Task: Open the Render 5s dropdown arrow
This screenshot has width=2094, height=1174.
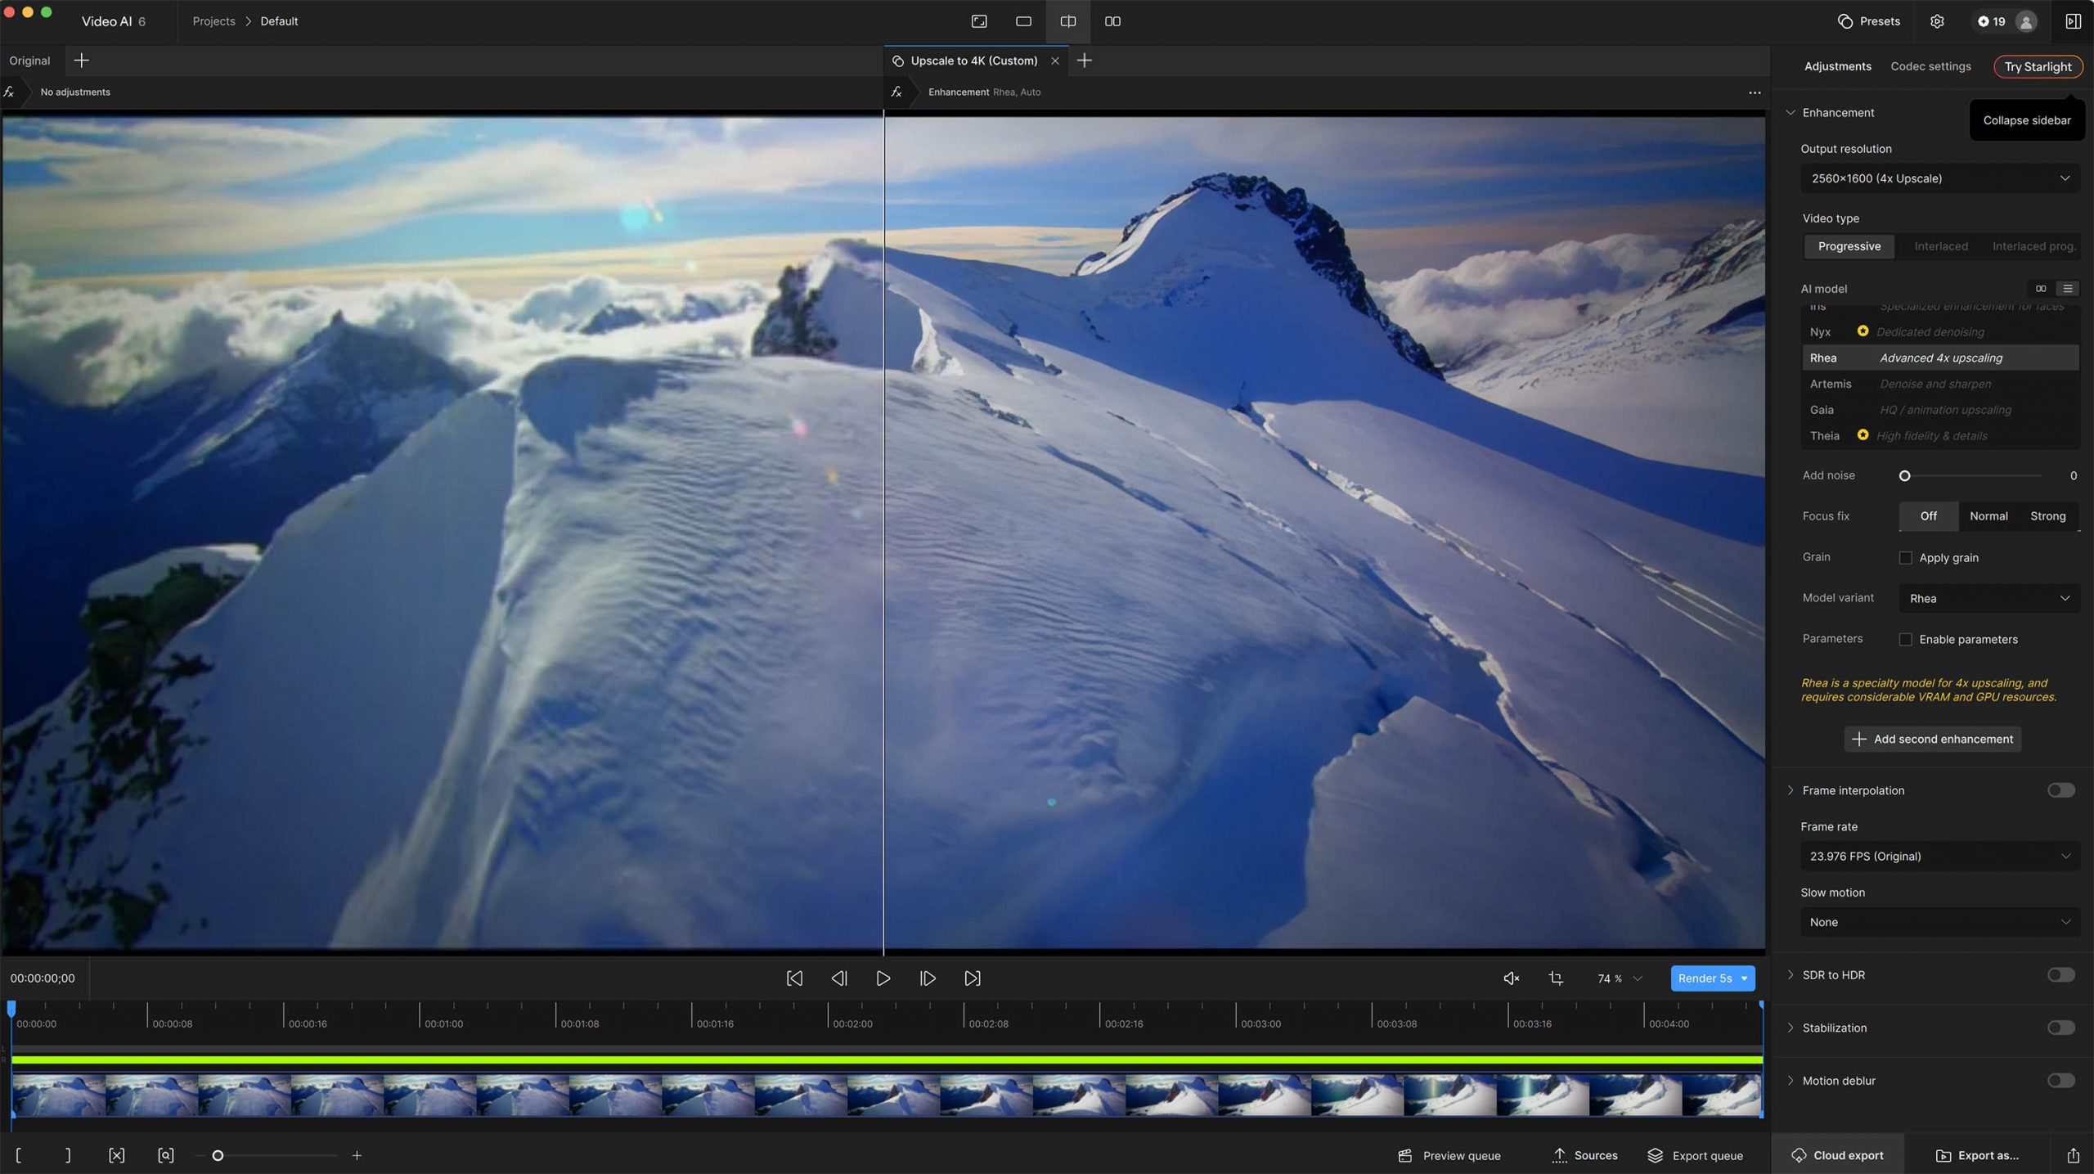Action: 1744,978
